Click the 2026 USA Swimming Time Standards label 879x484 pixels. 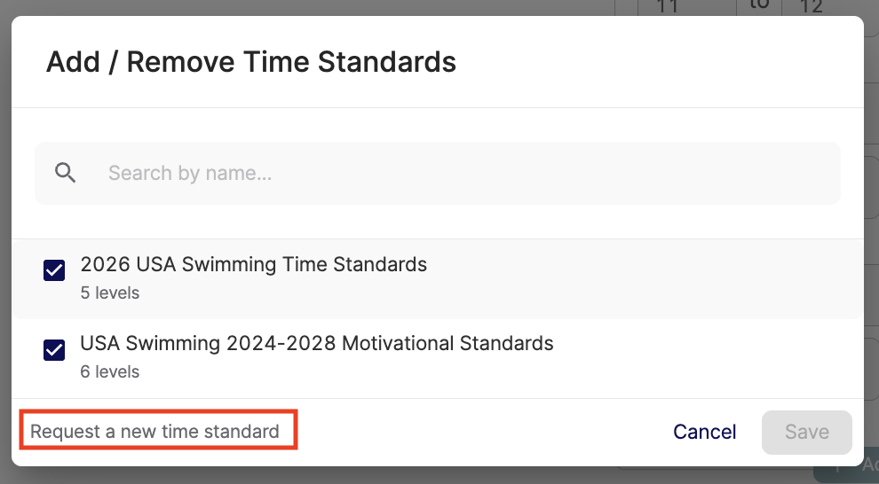pyautogui.click(x=253, y=264)
